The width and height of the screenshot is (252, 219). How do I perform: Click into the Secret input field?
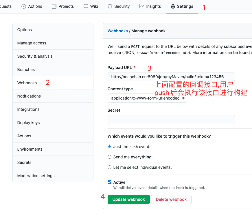coord(171,119)
